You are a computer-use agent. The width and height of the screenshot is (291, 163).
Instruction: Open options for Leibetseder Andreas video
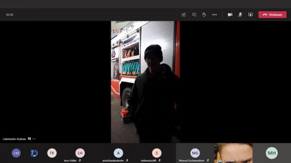(x=34, y=139)
